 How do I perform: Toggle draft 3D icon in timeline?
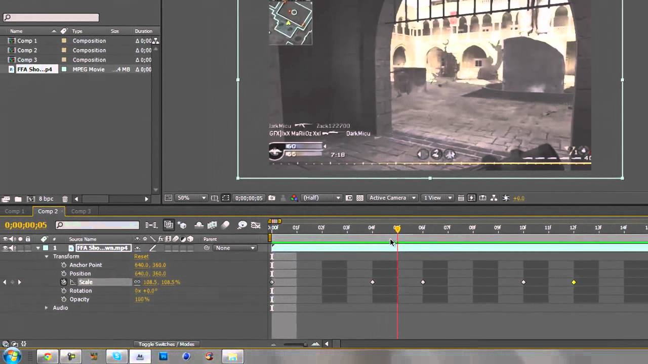click(182, 225)
